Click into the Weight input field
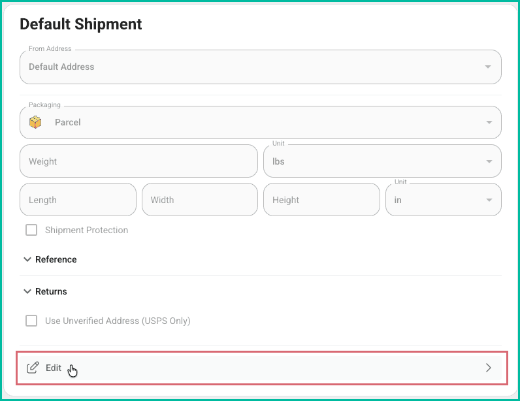The height and width of the screenshot is (401, 520). (138, 161)
